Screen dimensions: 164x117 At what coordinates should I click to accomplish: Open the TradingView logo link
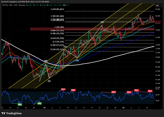point(12,113)
